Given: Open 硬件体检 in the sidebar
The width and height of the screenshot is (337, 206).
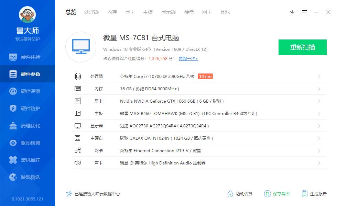Looking at the screenshot, I should pos(28,57).
